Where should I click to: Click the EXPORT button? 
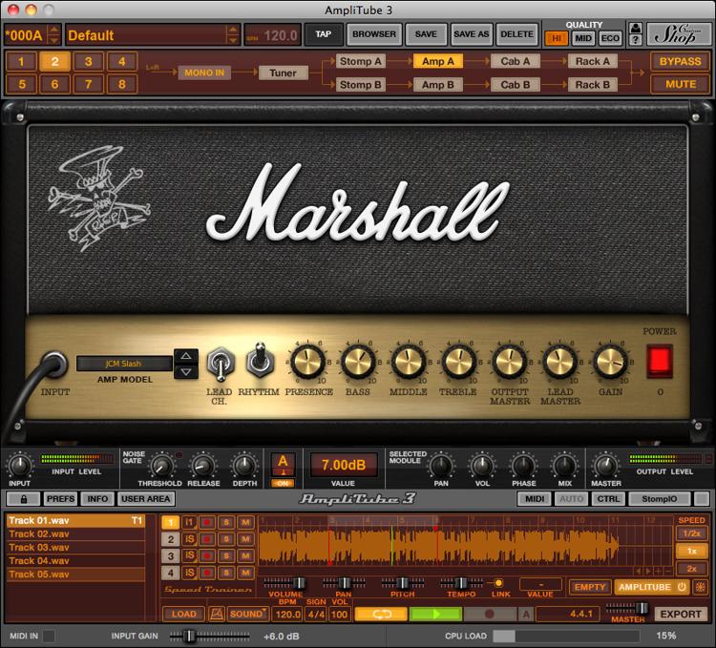681,614
